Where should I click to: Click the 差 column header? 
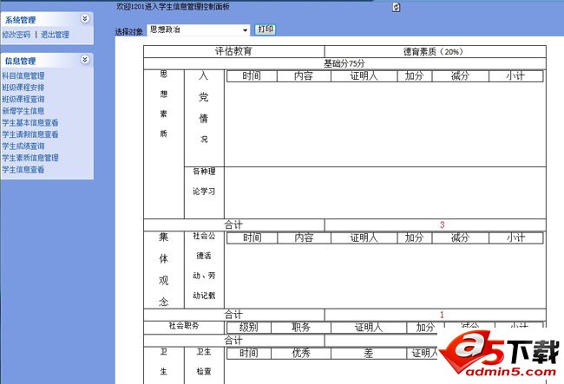[x=368, y=353]
